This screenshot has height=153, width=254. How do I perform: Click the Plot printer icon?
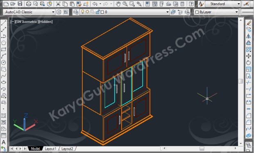coord(29,4)
